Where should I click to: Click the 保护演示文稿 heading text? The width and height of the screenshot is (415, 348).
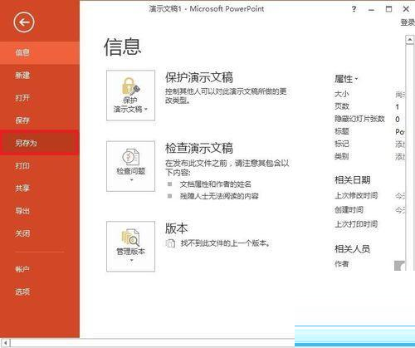[199, 77]
